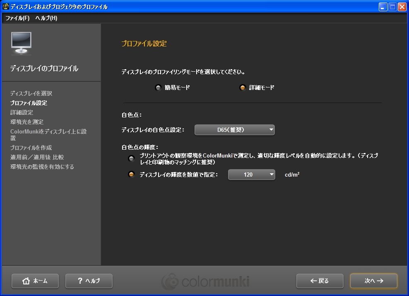409x296 pixels.
Task: Select プロファイル設定 step in sidebar
Action: tap(29, 103)
